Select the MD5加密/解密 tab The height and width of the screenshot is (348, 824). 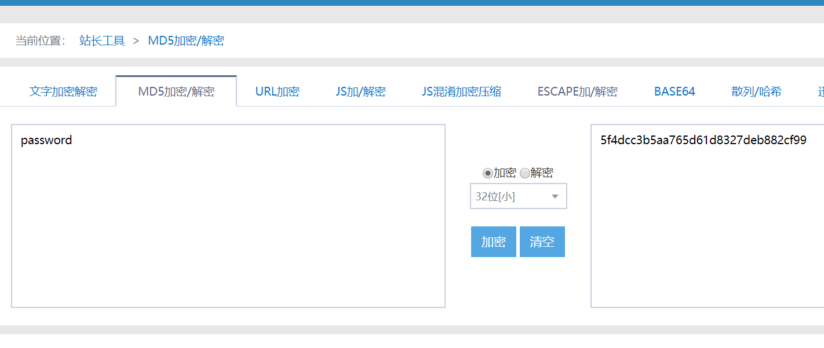(x=176, y=91)
